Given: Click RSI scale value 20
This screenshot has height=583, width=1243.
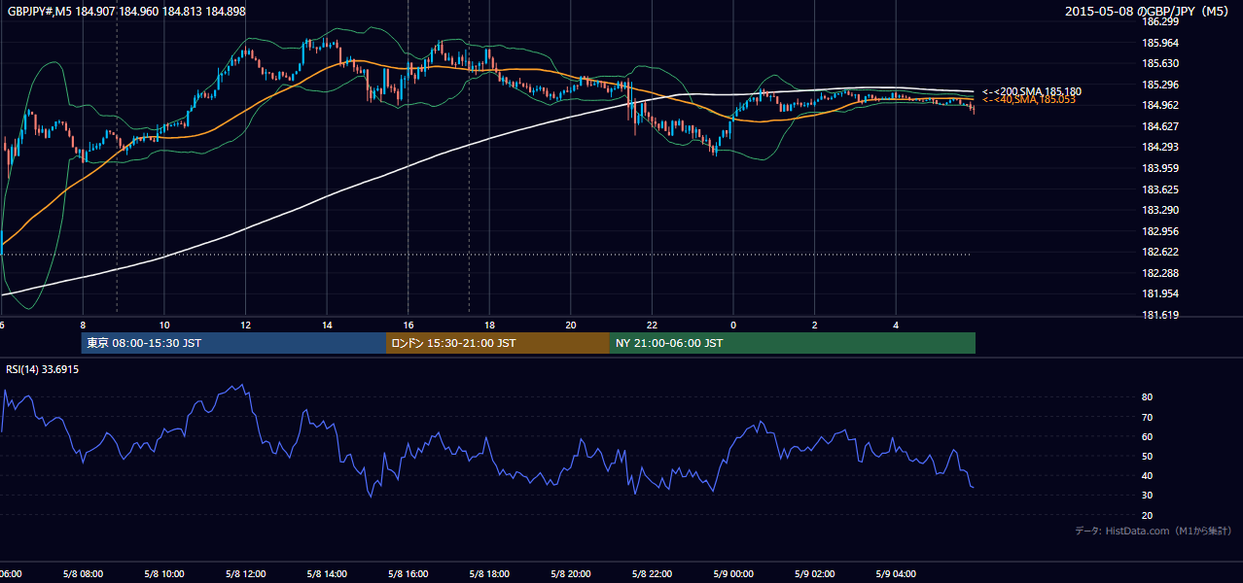Looking at the screenshot, I should (x=1148, y=515).
